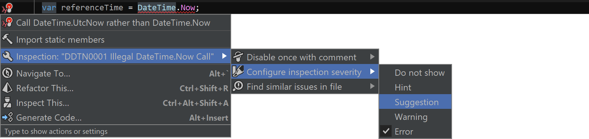
Task: Click the Refactor This pyramid icon
Action: (x=7, y=88)
